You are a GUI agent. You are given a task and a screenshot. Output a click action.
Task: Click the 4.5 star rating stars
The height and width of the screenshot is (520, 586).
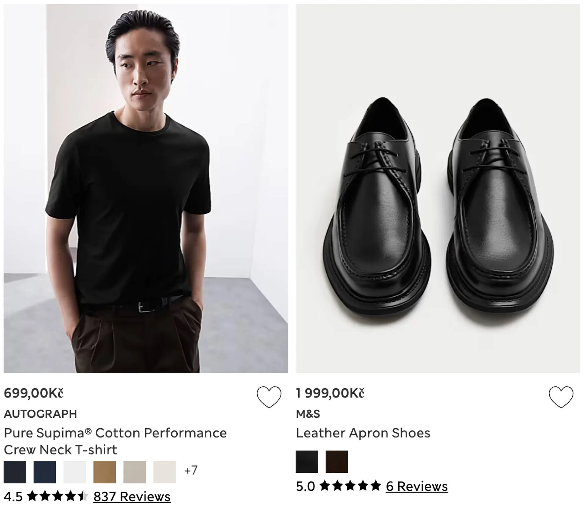click(57, 496)
